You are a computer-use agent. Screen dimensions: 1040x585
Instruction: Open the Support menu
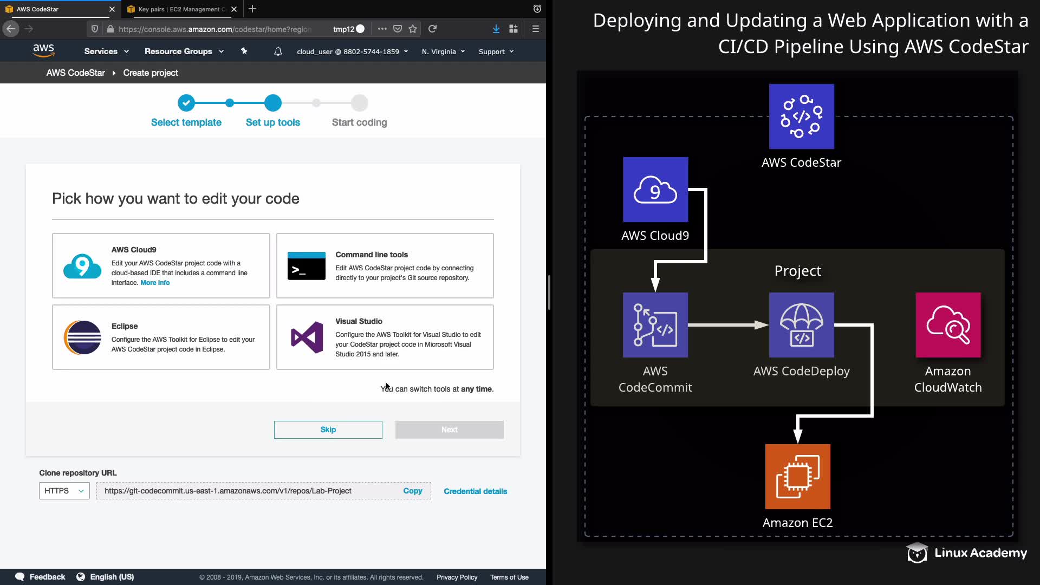pyautogui.click(x=496, y=51)
